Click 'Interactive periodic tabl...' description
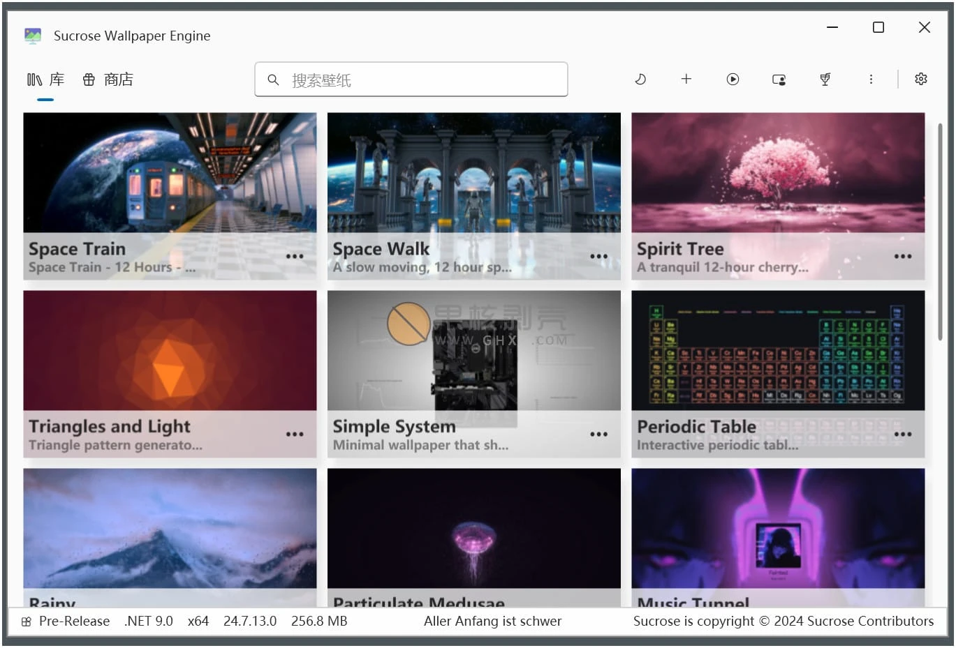 pos(717,445)
